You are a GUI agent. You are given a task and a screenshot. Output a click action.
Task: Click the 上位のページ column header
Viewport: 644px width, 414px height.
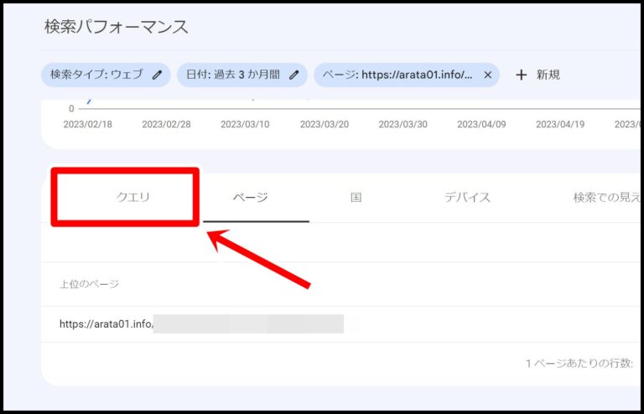(x=89, y=284)
